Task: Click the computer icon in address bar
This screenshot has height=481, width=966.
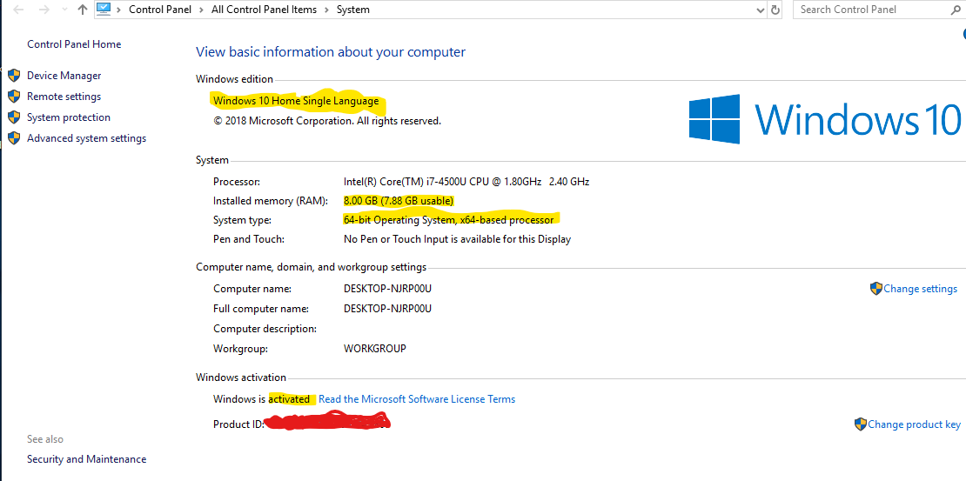Action: click(x=104, y=10)
